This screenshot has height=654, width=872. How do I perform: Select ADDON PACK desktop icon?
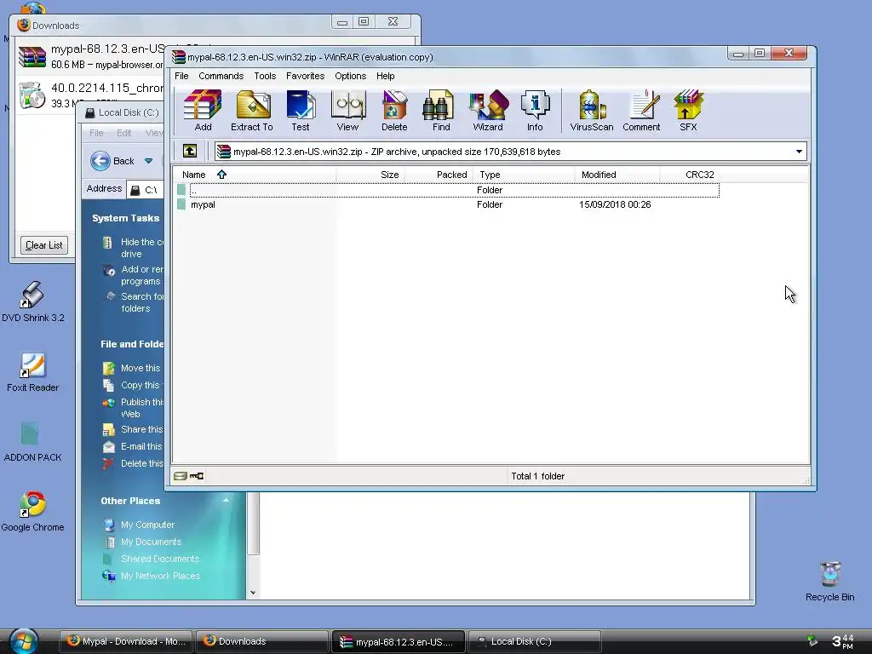pyautogui.click(x=33, y=442)
